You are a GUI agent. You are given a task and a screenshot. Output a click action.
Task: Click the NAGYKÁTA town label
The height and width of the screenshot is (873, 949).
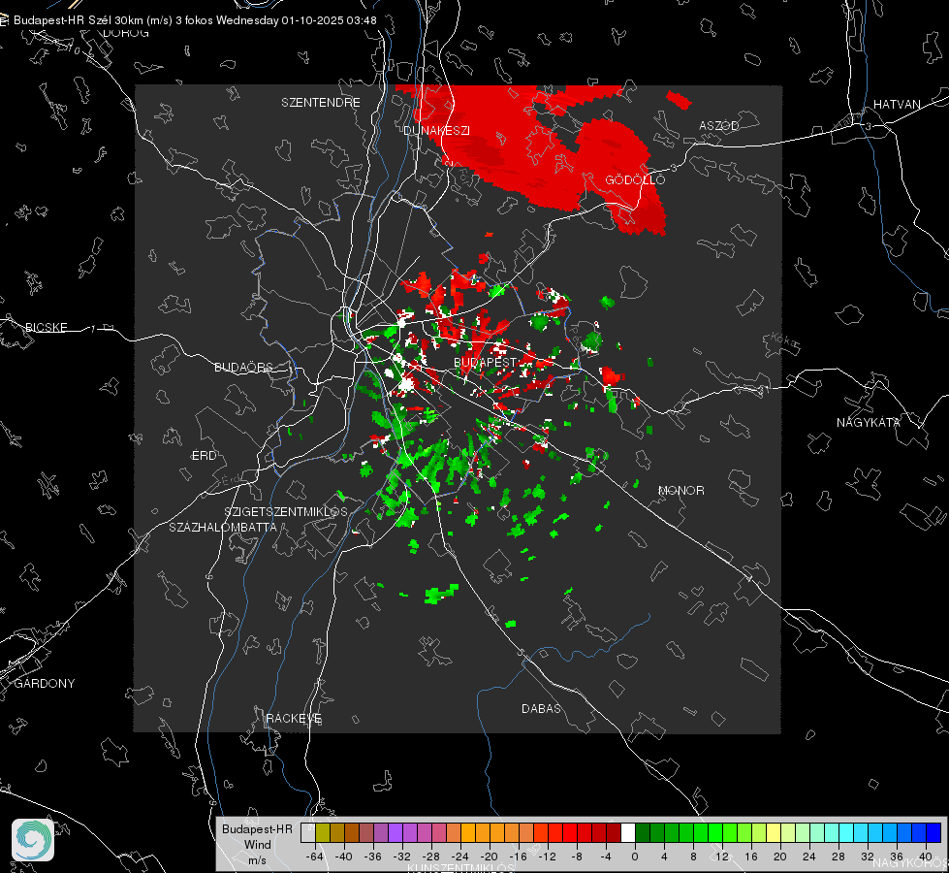tap(869, 422)
